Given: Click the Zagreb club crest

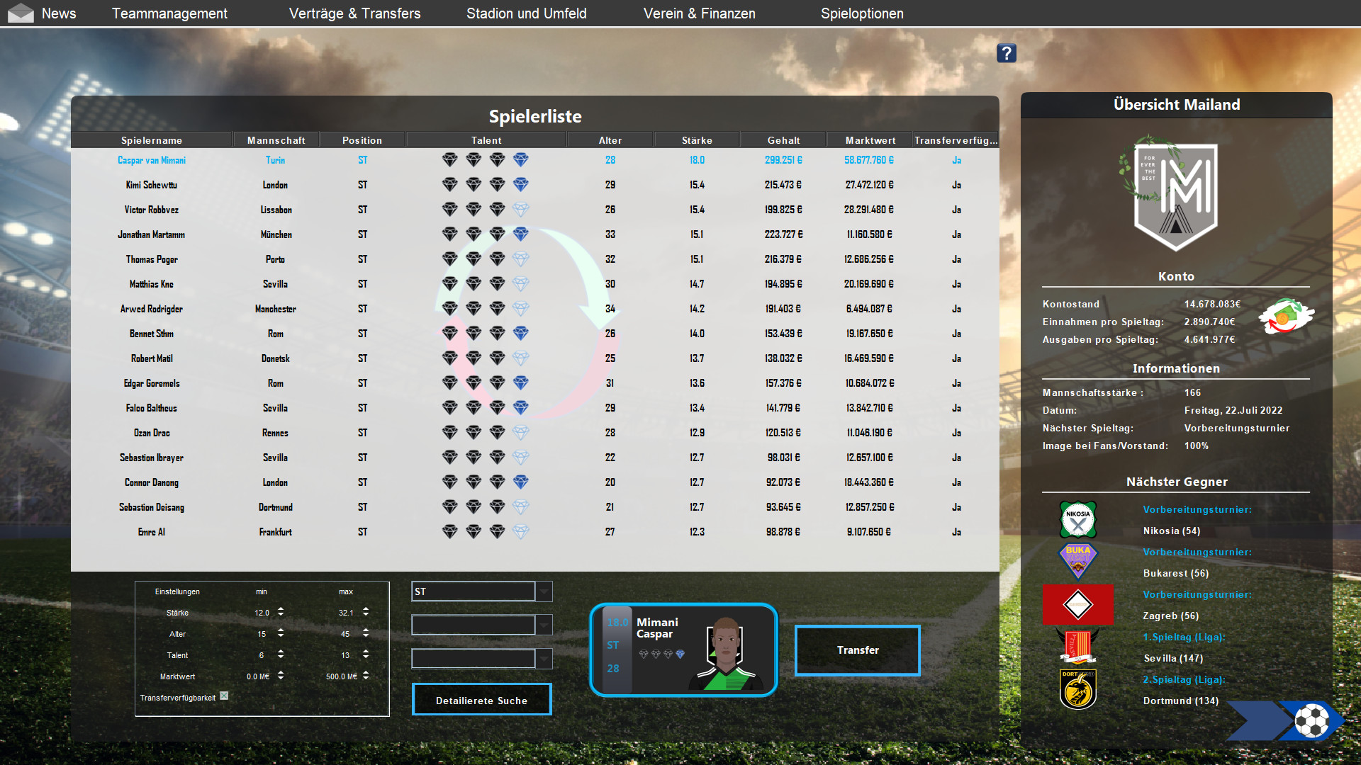Looking at the screenshot, I should [1078, 604].
